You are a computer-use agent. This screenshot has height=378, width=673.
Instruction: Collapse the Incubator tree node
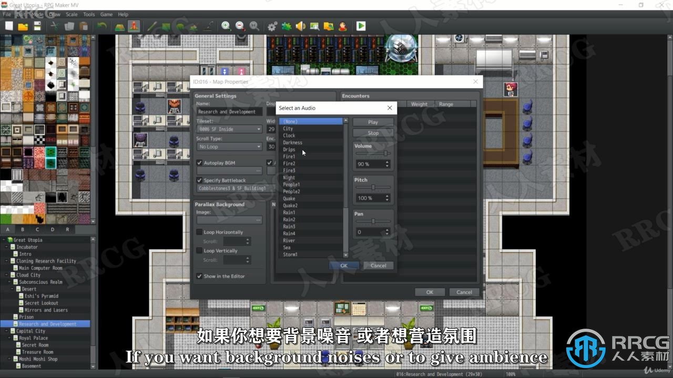(7, 247)
